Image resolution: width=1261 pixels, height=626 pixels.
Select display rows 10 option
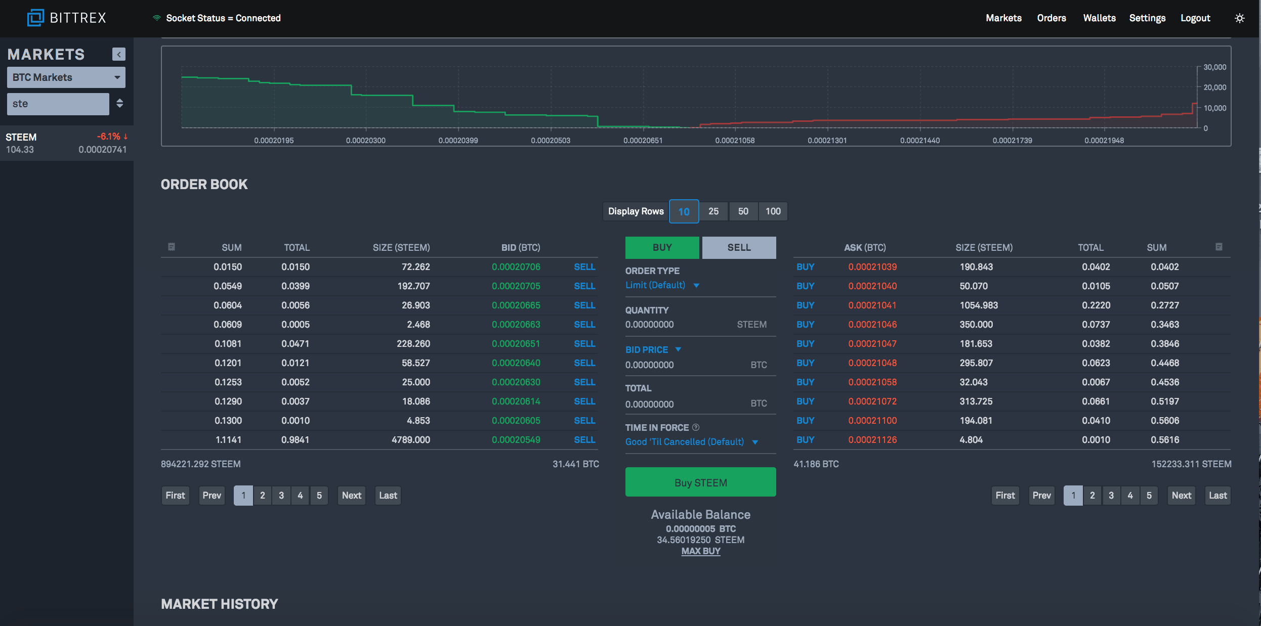point(684,211)
